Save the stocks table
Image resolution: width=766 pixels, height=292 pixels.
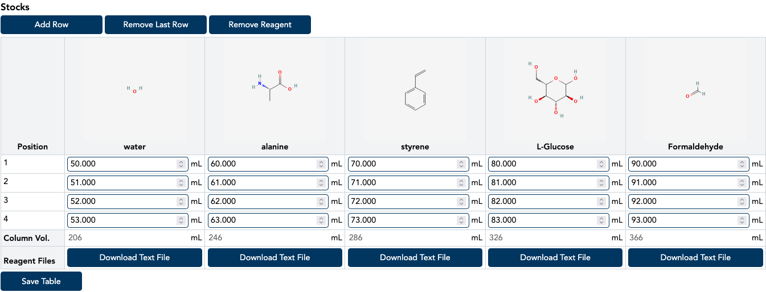click(41, 281)
